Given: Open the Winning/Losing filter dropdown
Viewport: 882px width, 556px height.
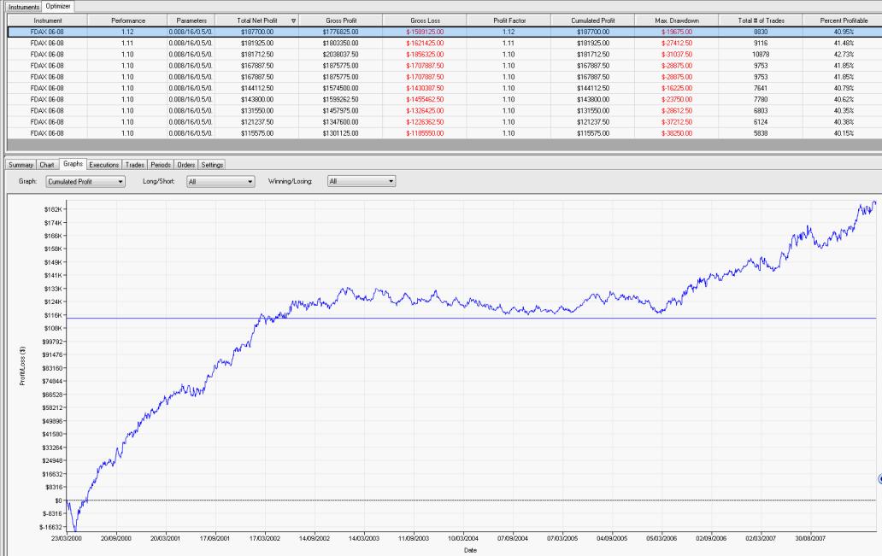Looking at the screenshot, I should pos(362,181).
